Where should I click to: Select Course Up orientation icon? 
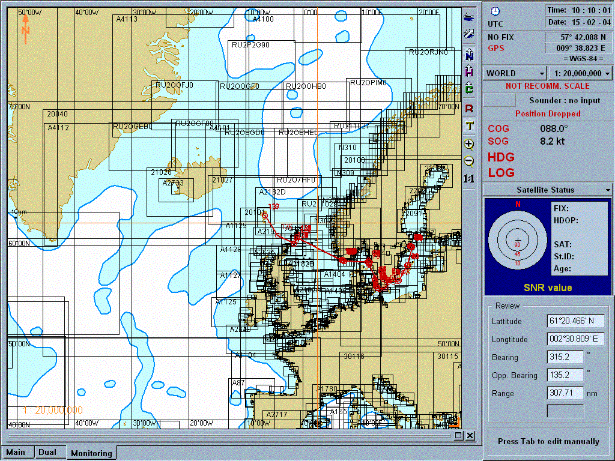(x=469, y=89)
